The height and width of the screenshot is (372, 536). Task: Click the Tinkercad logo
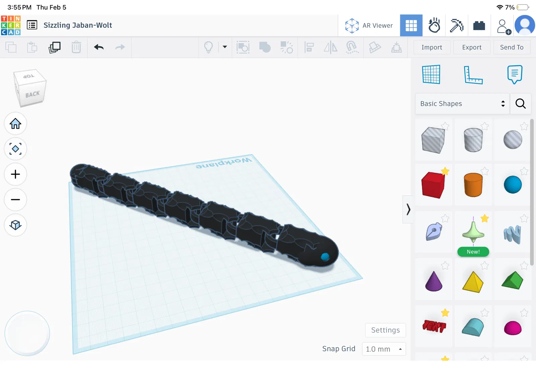pos(11,25)
